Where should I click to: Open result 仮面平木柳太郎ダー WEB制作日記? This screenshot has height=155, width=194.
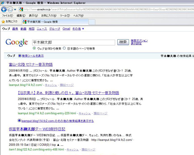pos(37,129)
